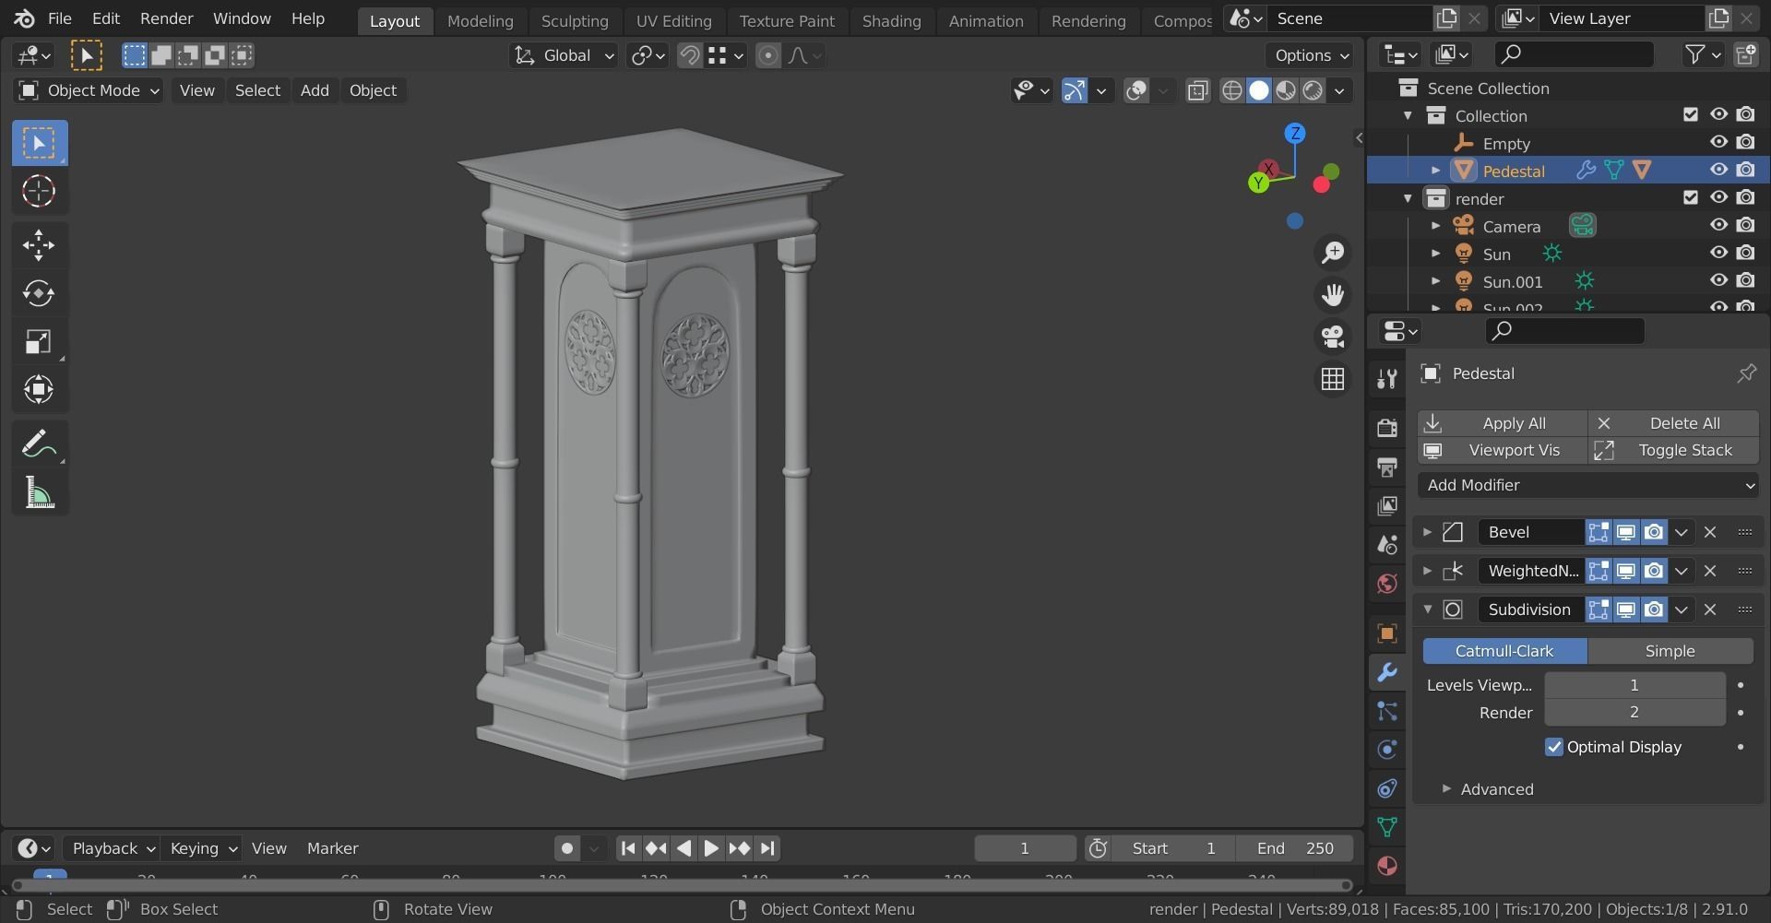Screen dimensions: 1771x923
Task: Open the Render menu
Action: pos(167,18)
